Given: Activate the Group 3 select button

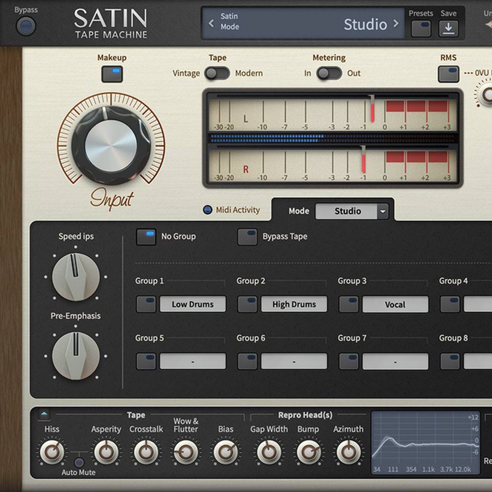Looking at the screenshot, I should click(349, 304).
